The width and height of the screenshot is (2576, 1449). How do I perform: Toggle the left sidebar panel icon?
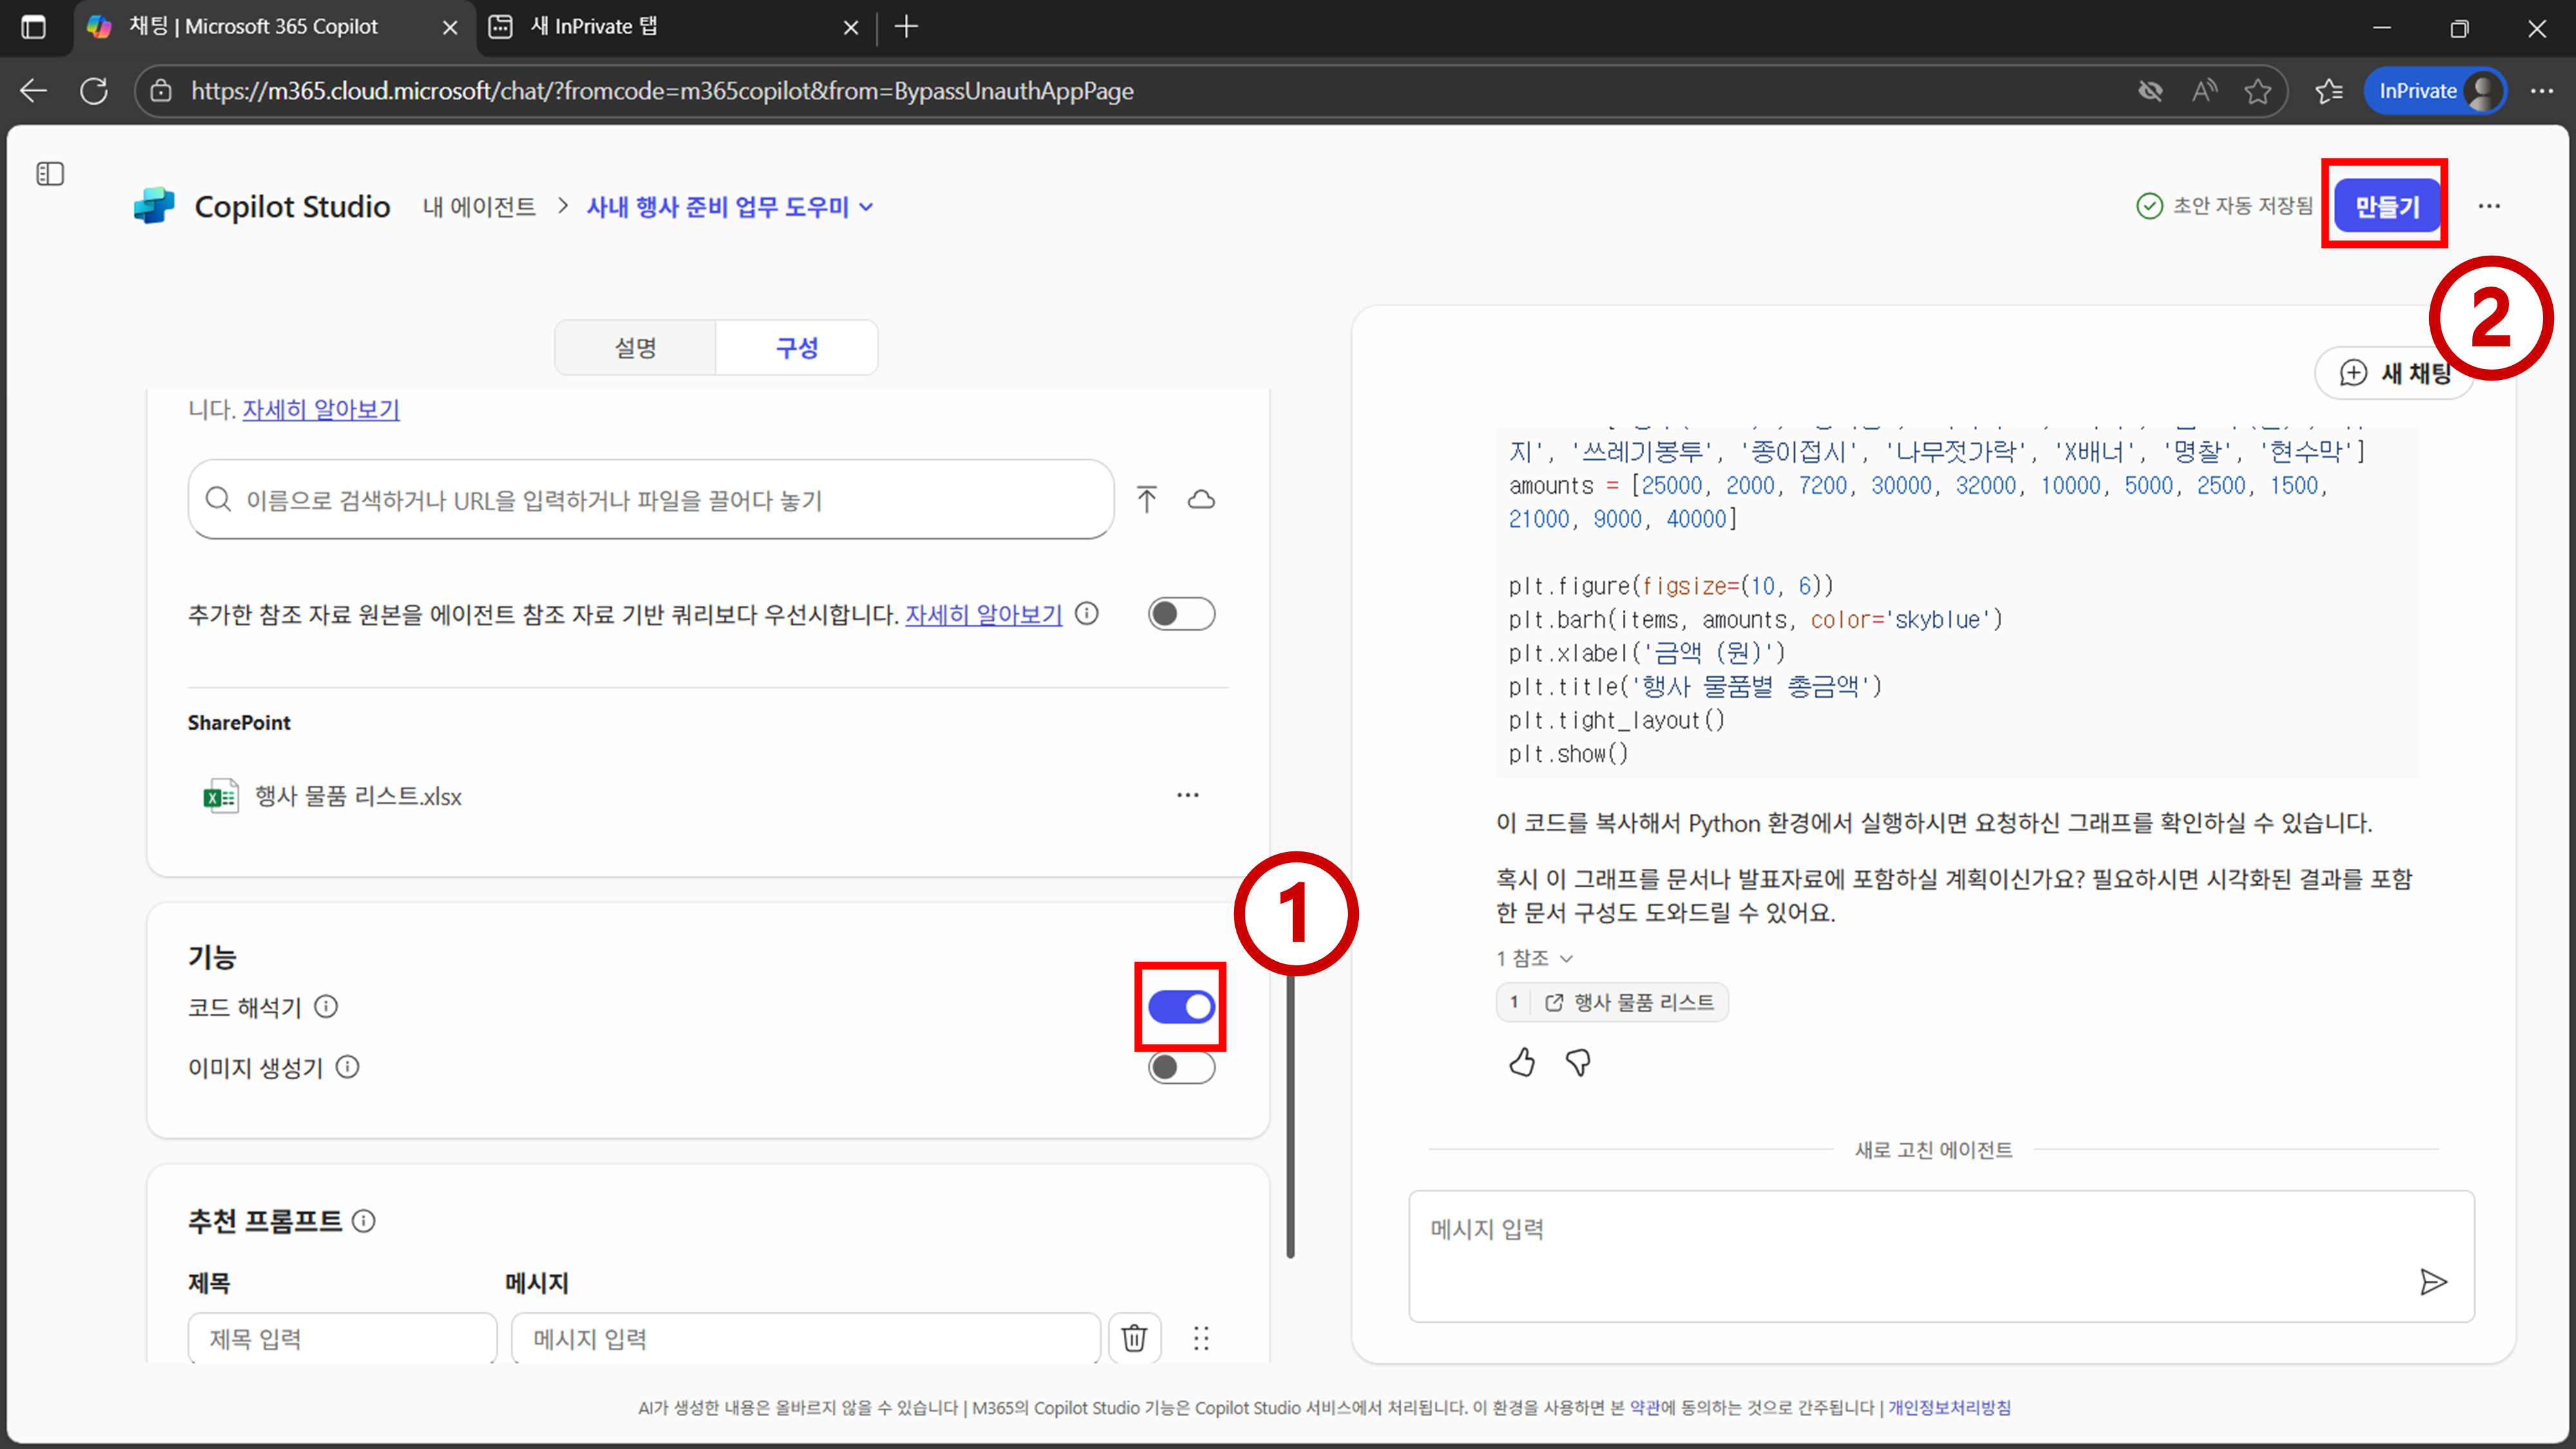(50, 174)
